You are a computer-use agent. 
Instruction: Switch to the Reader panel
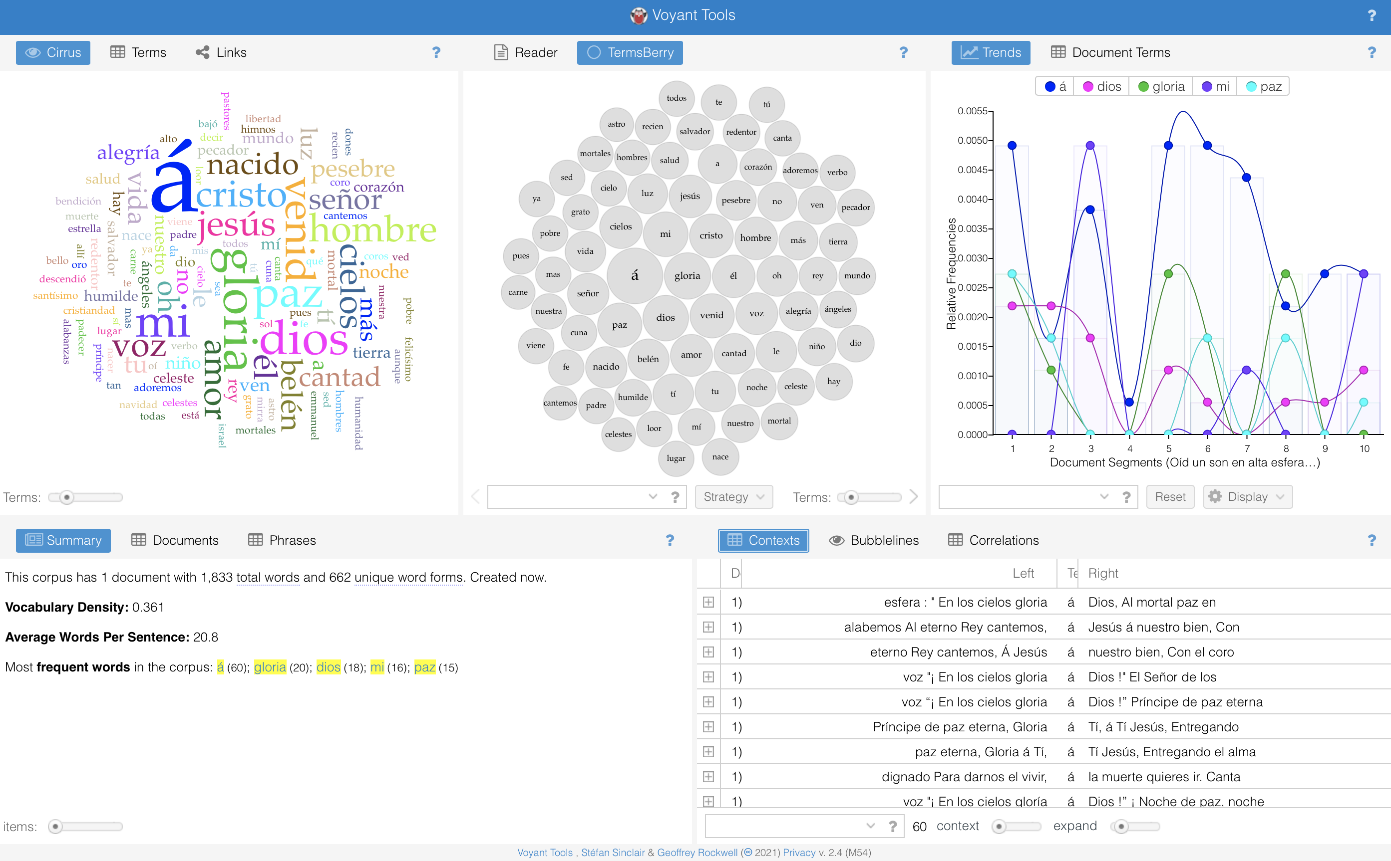(524, 52)
